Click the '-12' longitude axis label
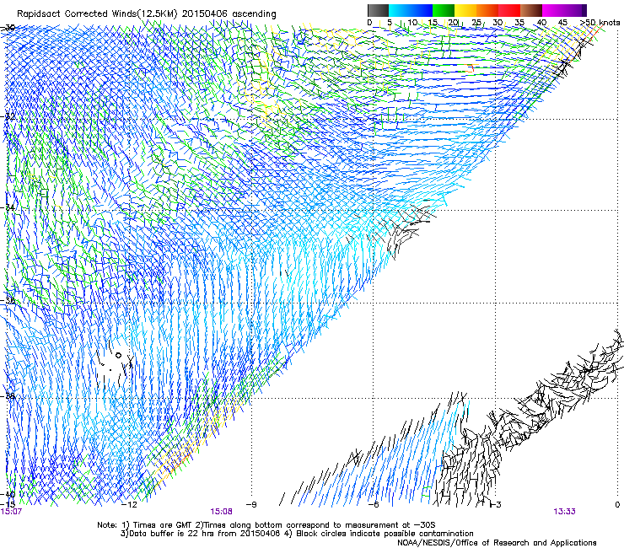The height and width of the screenshot is (548, 624). (129, 505)
